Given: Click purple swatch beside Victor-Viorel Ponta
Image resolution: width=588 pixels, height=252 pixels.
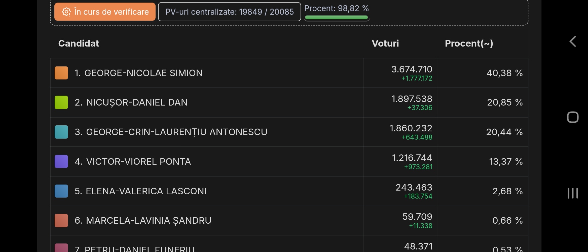Looking at the screenshot, I should 61,161.
